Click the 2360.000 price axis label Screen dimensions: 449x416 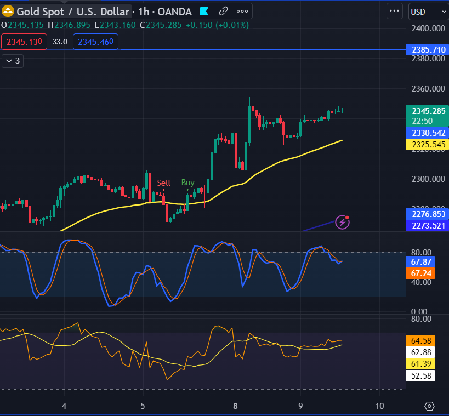(428, 89)
